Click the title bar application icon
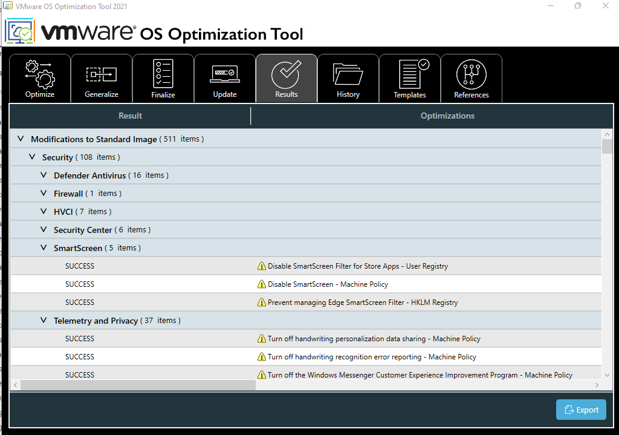This screenshot has width=619, height=435. coord(7,6)
